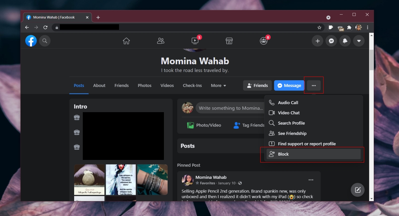Click the browser forward arrow

pyautogui.click(x=36, y=28)
